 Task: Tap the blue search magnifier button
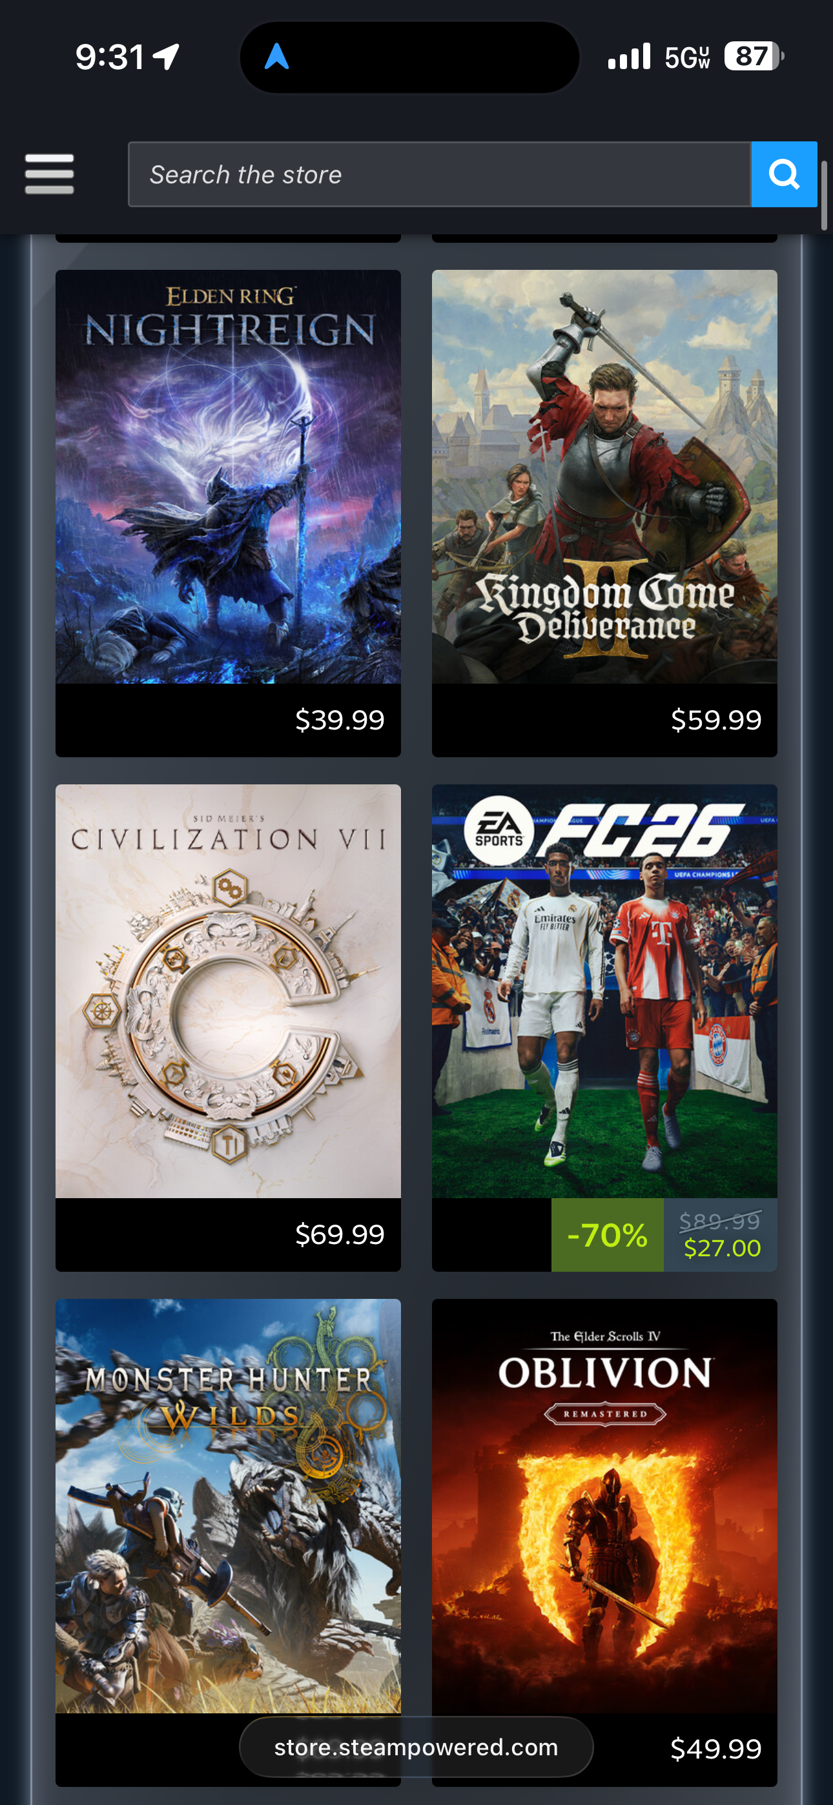[x=784, y=174]
